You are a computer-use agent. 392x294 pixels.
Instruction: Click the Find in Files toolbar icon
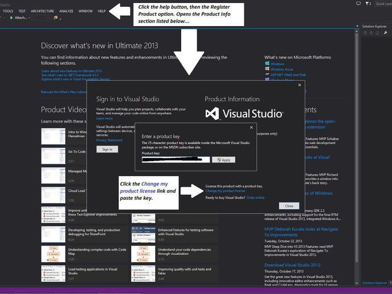(x=56, y=18)
